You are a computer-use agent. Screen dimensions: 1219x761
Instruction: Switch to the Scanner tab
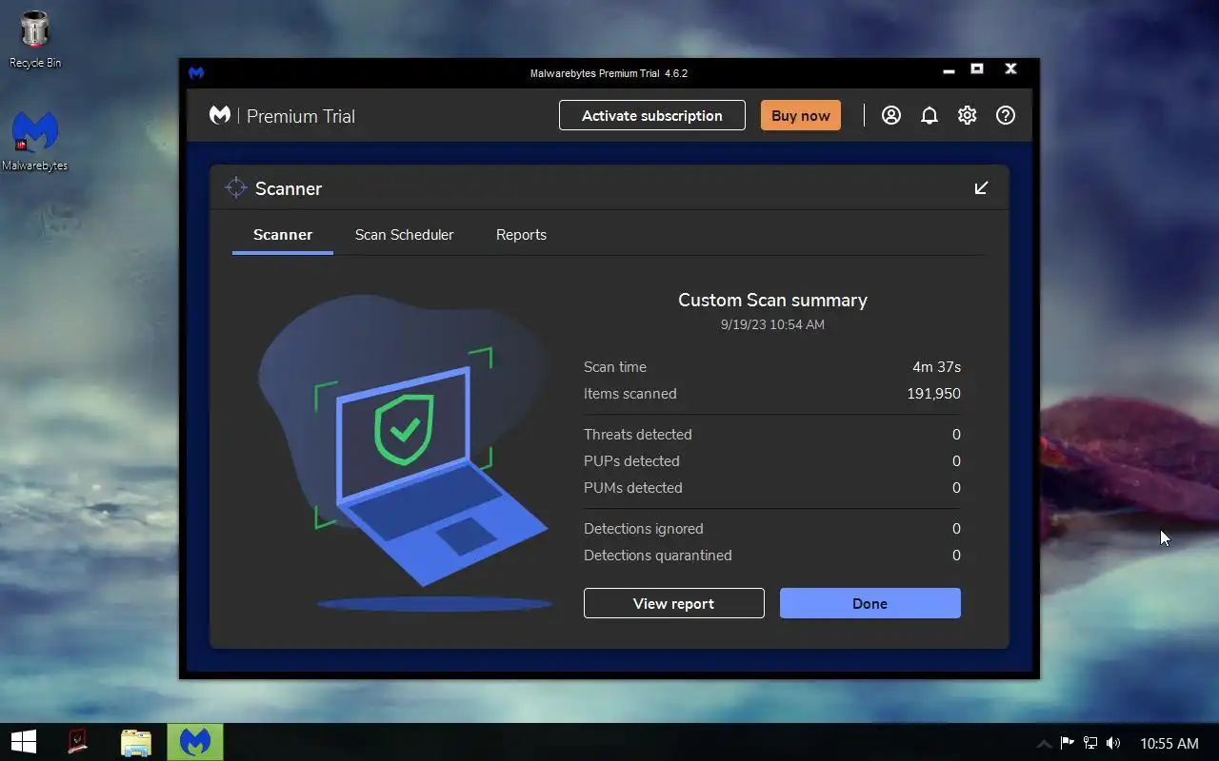283,235
